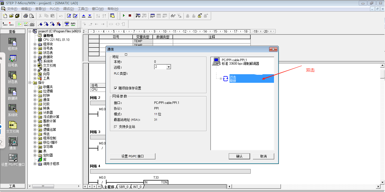385x192 pixels.
Task: Toggle the 支持多主站 checkbox
Action: (116, 127)
